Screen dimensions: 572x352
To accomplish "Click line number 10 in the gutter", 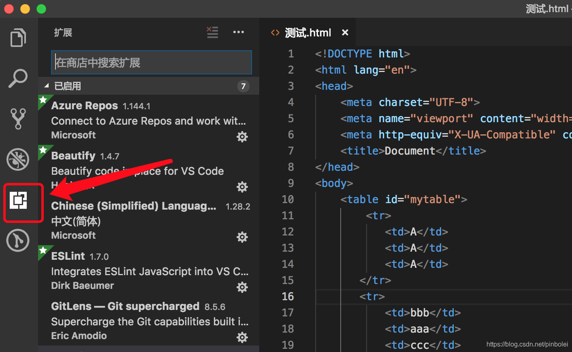I will click(288, 199).
